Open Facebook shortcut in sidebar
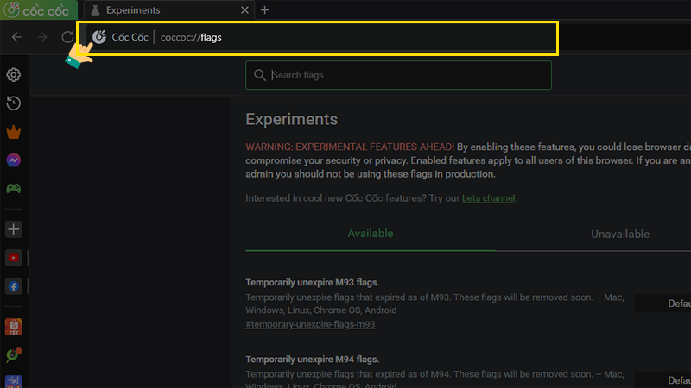 point(14,286)
